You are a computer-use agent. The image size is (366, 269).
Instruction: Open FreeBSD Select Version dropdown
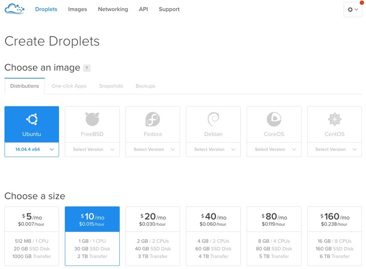92,149
